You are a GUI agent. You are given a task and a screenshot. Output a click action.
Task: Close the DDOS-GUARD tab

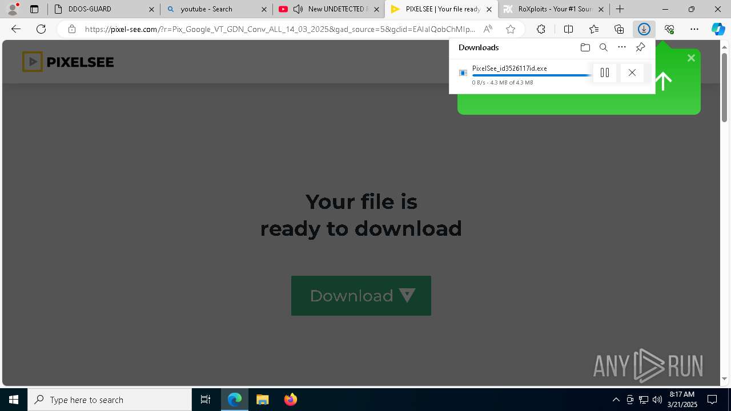[151, 9]
